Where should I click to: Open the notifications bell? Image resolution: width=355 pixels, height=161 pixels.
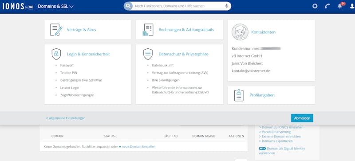click(340, 6)
